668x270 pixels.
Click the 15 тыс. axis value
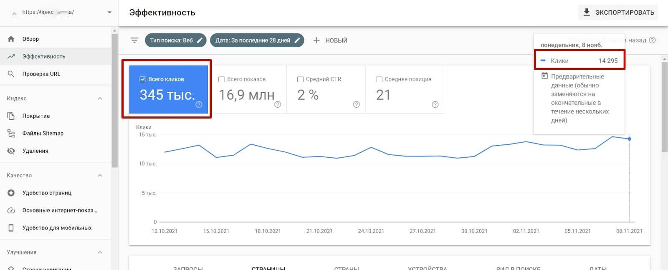[x=148, y=135]
